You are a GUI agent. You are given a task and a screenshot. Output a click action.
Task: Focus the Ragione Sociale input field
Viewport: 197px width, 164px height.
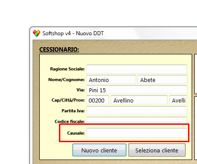click(137, 69)
